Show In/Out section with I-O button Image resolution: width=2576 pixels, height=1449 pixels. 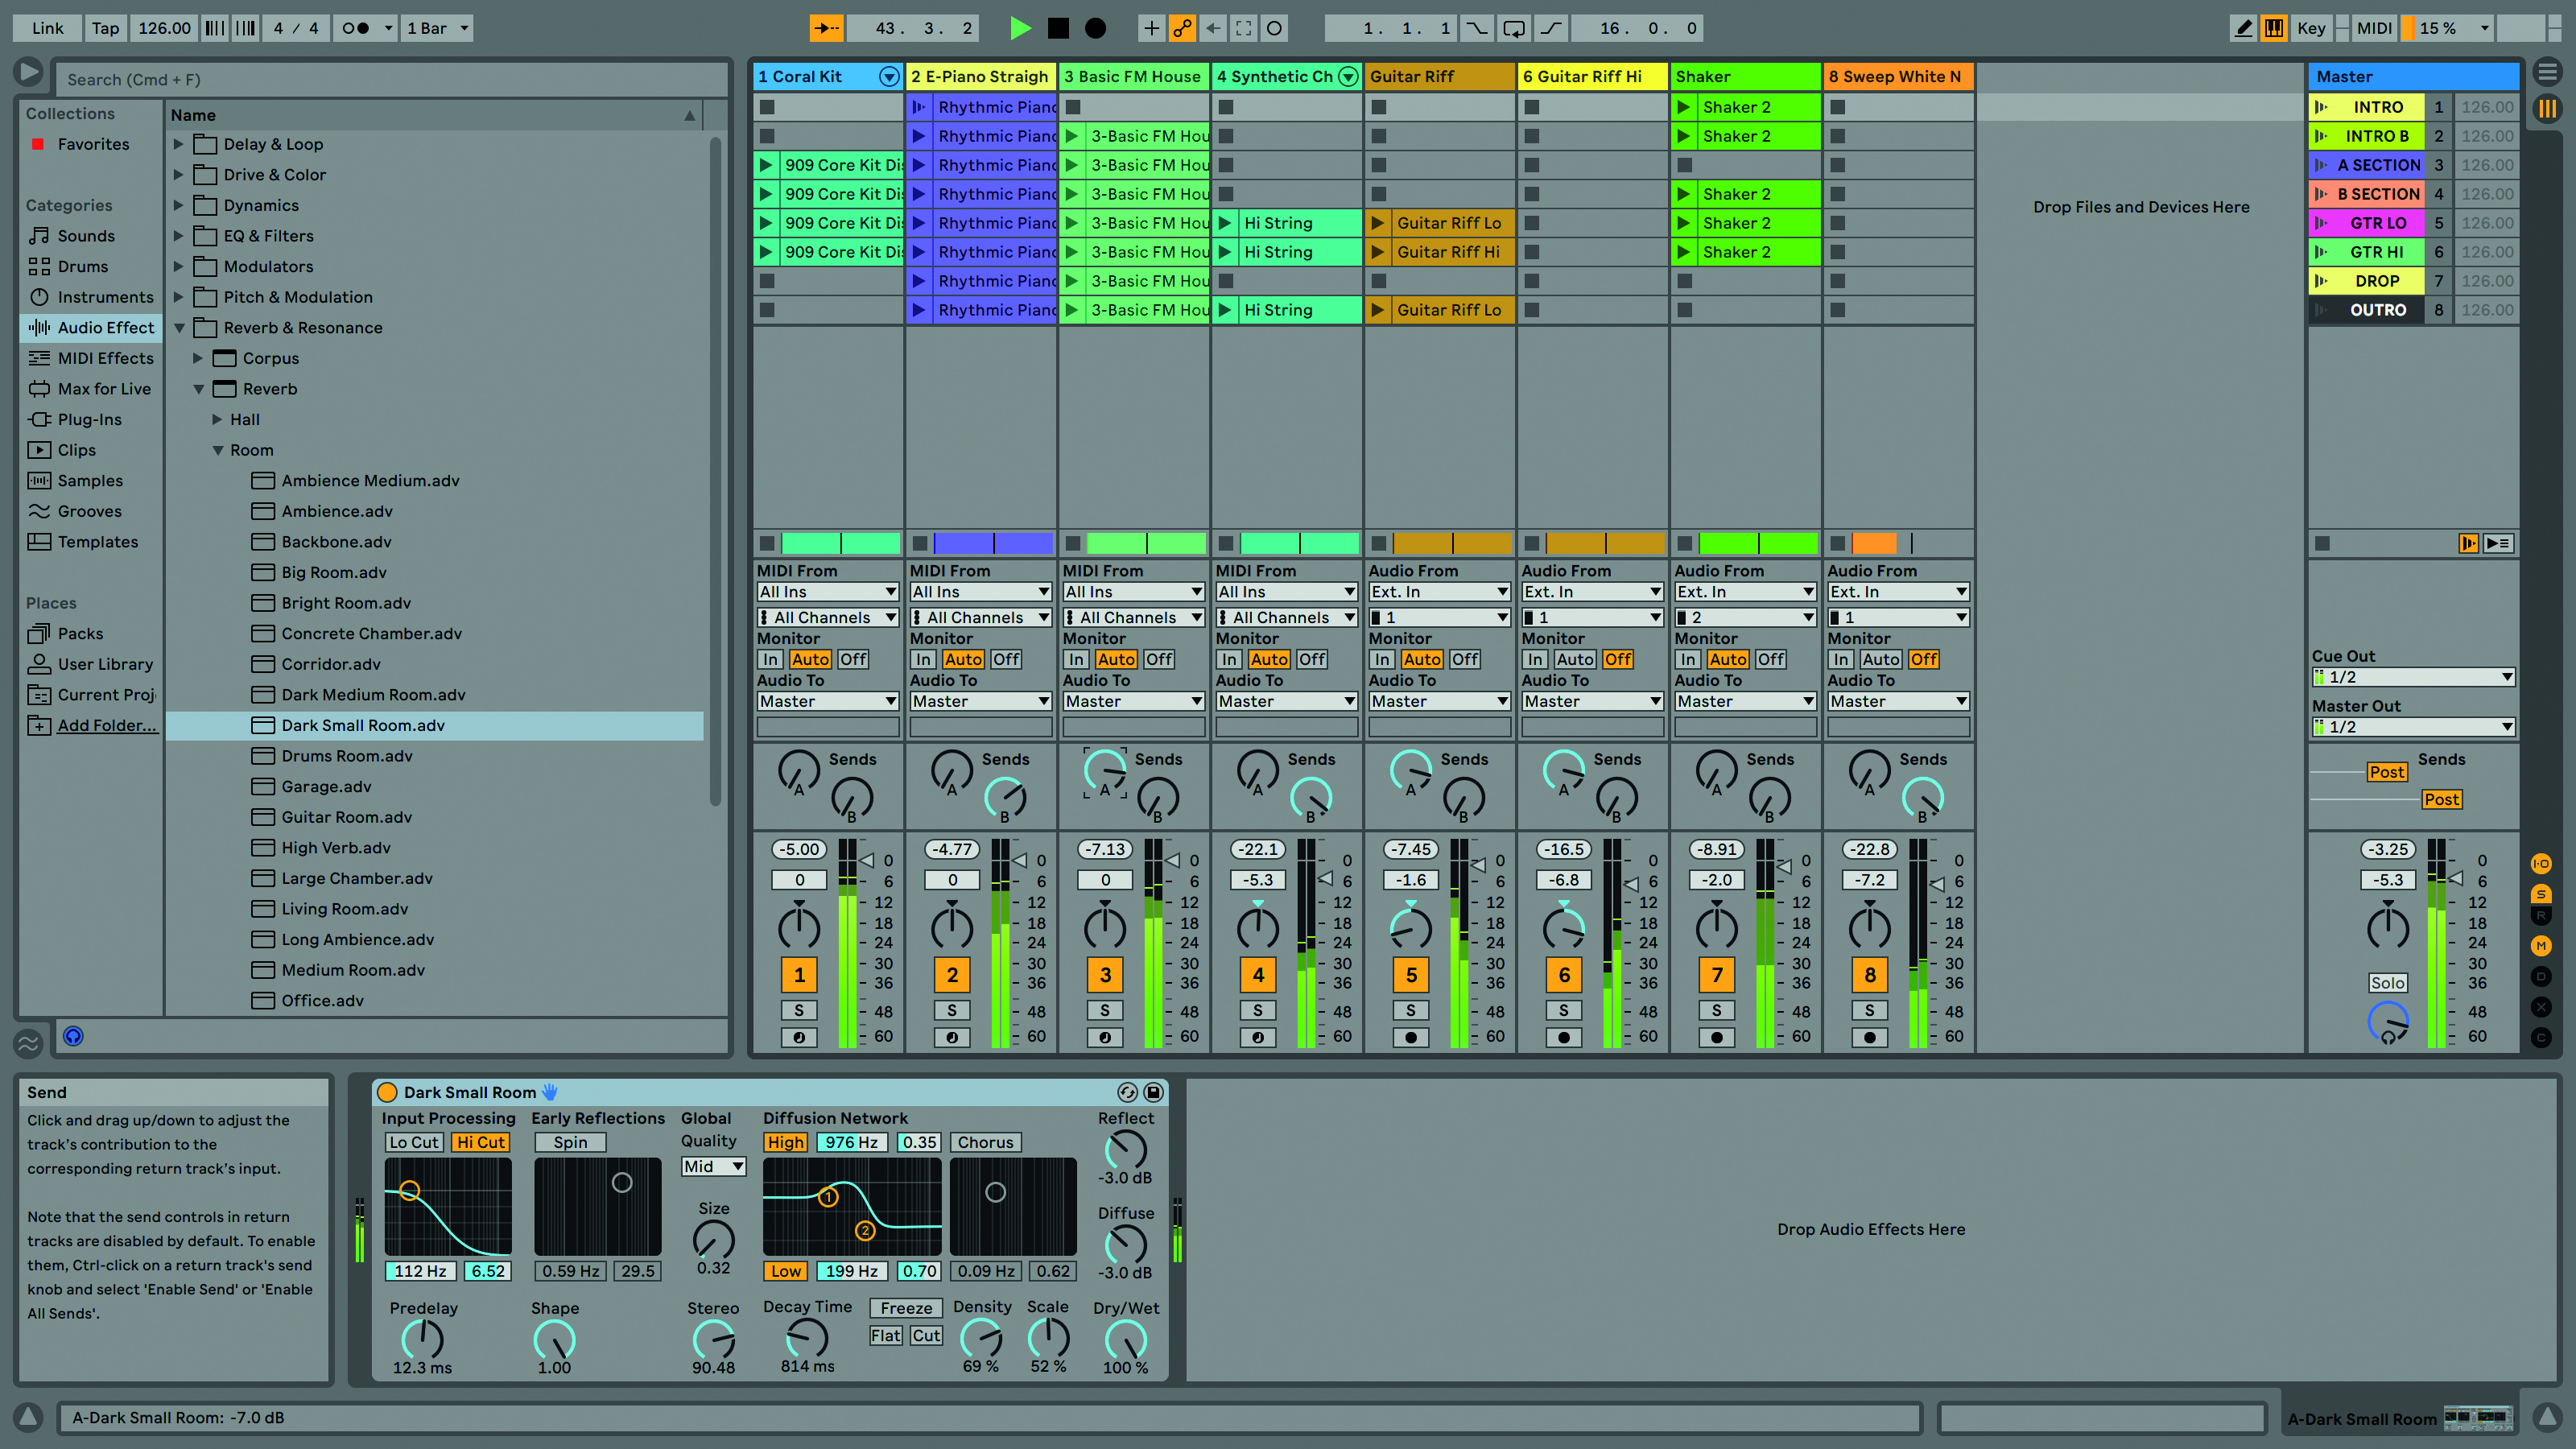pos(2541,863)
